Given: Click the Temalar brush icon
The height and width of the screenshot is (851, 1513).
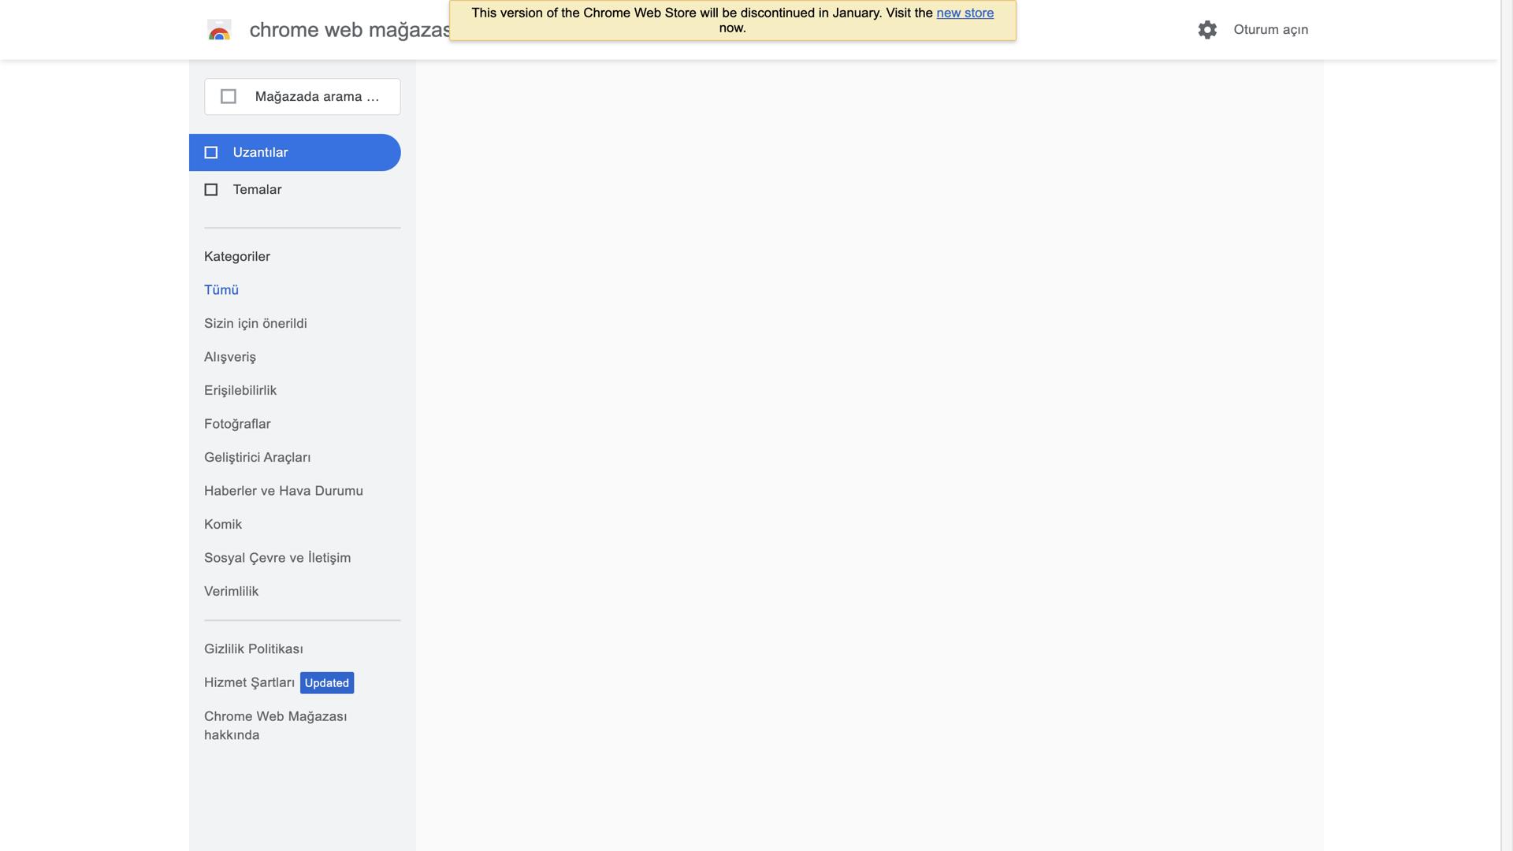Looking at the screenshot, I should pos(211,190).
